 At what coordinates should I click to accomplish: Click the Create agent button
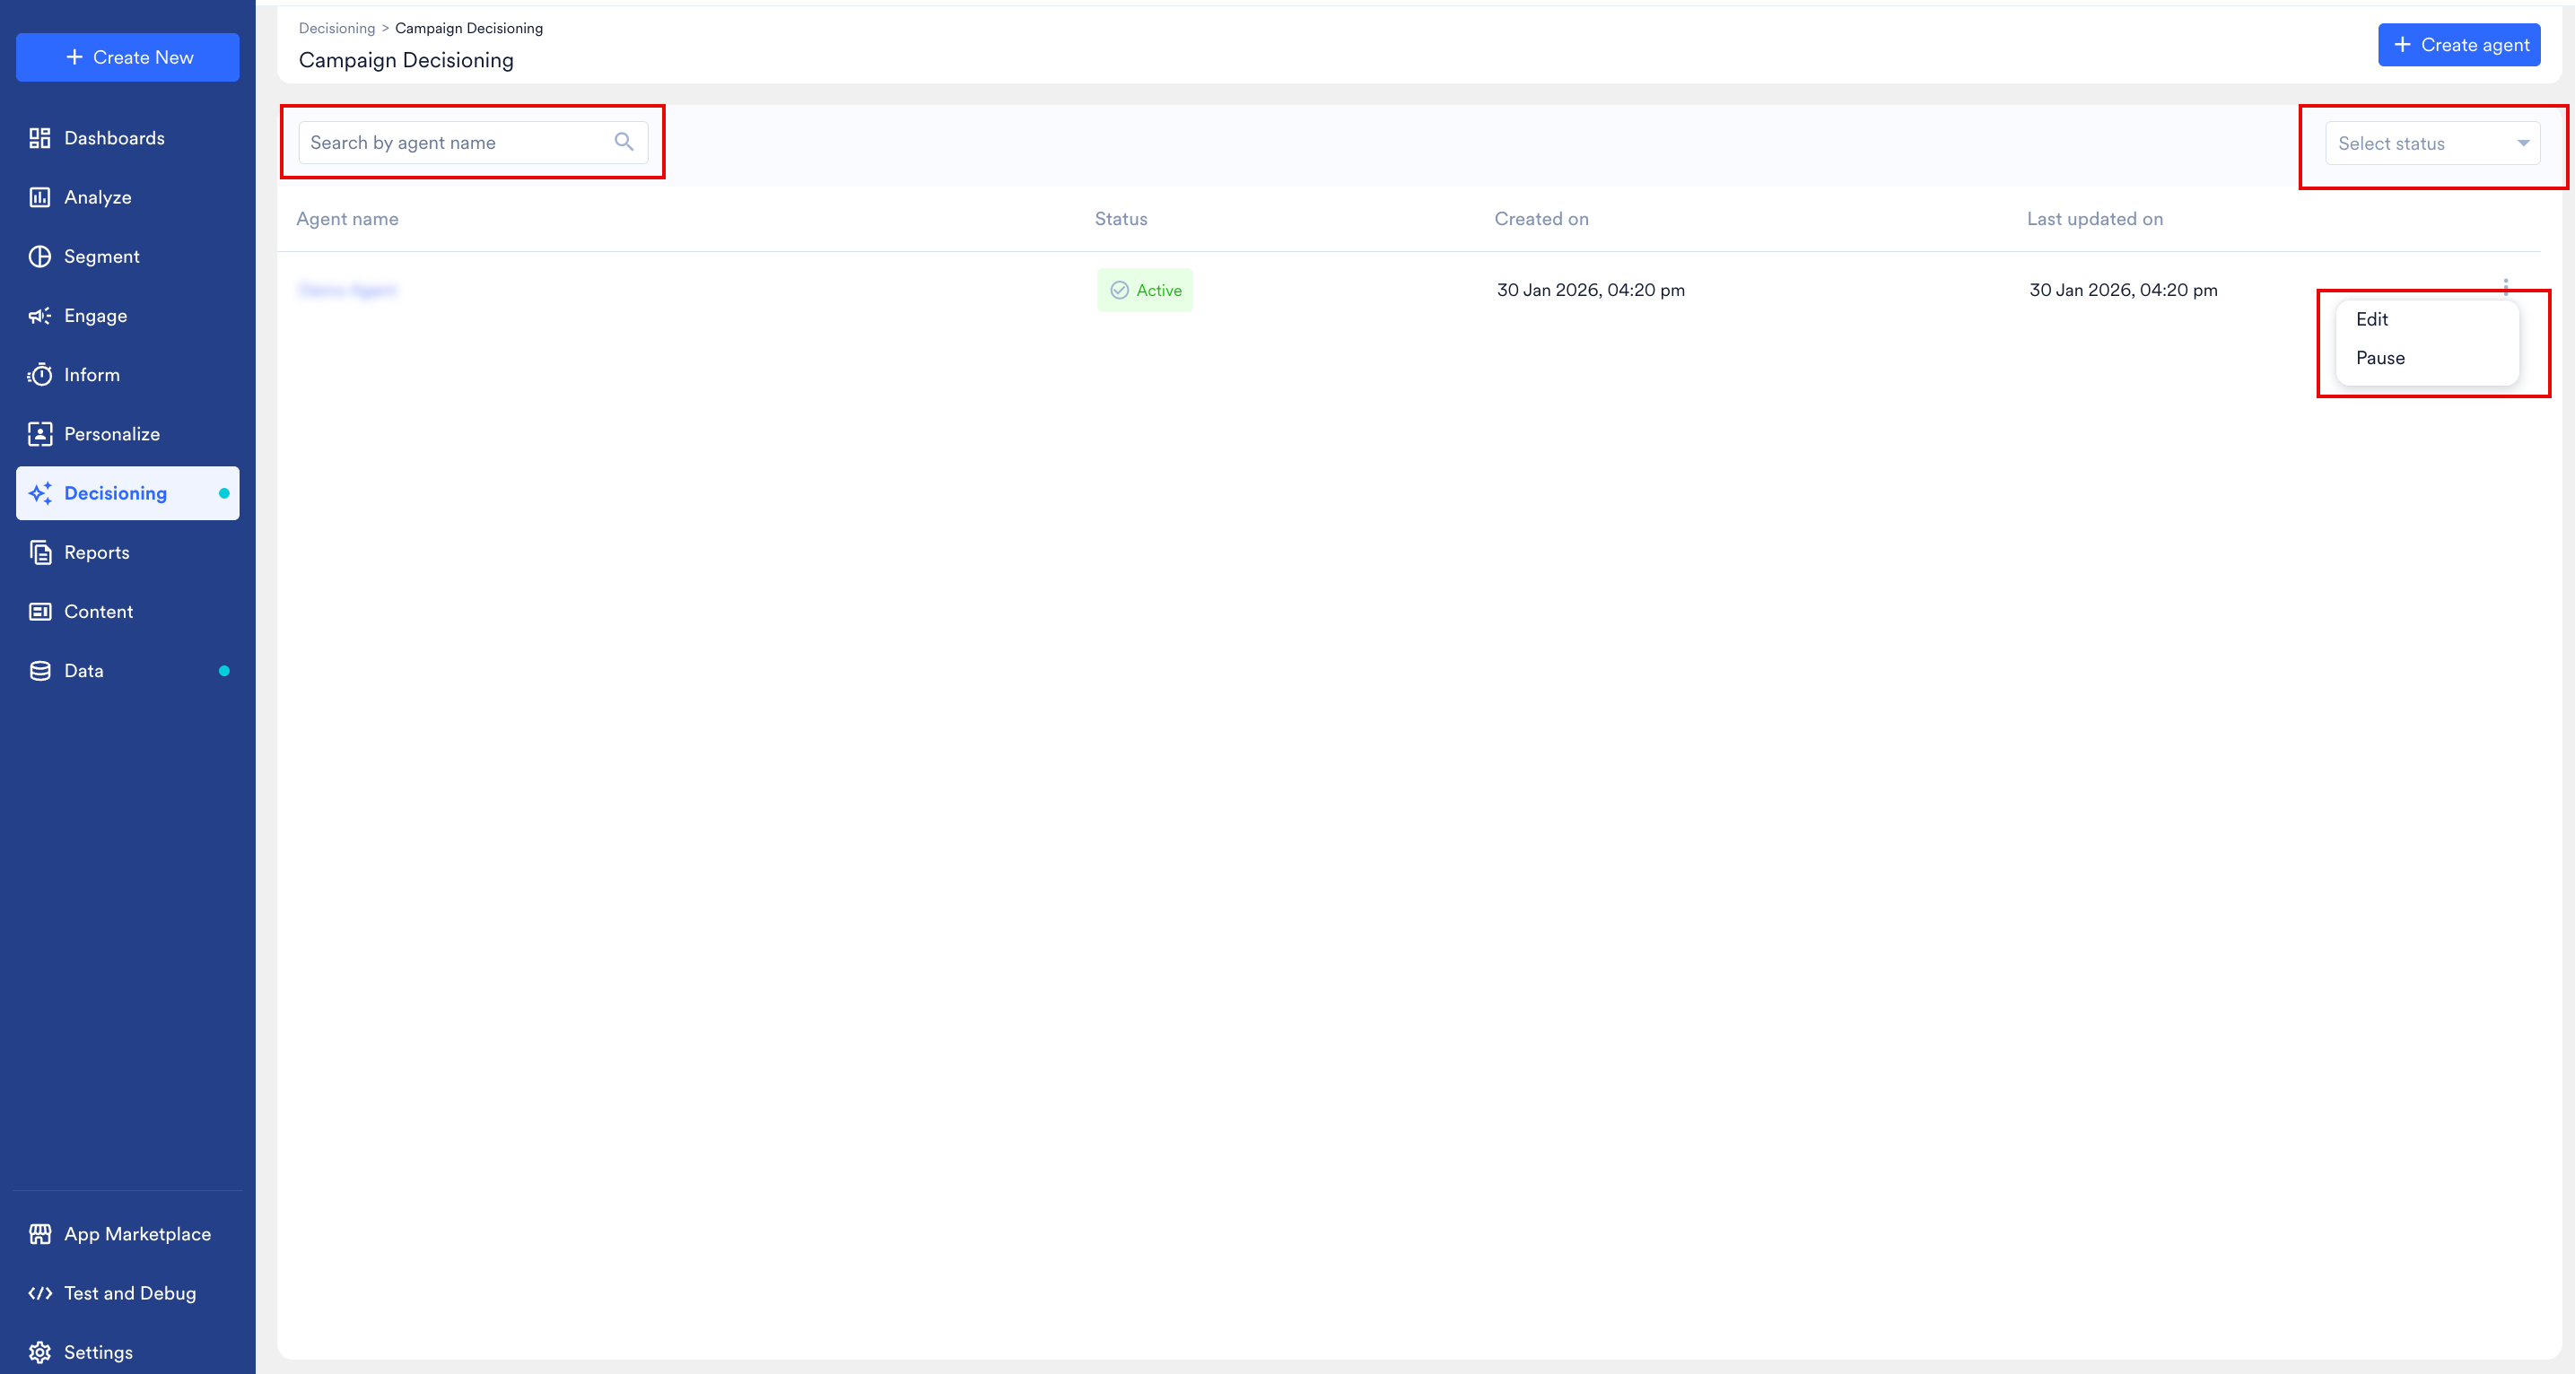coord(2459,45)
